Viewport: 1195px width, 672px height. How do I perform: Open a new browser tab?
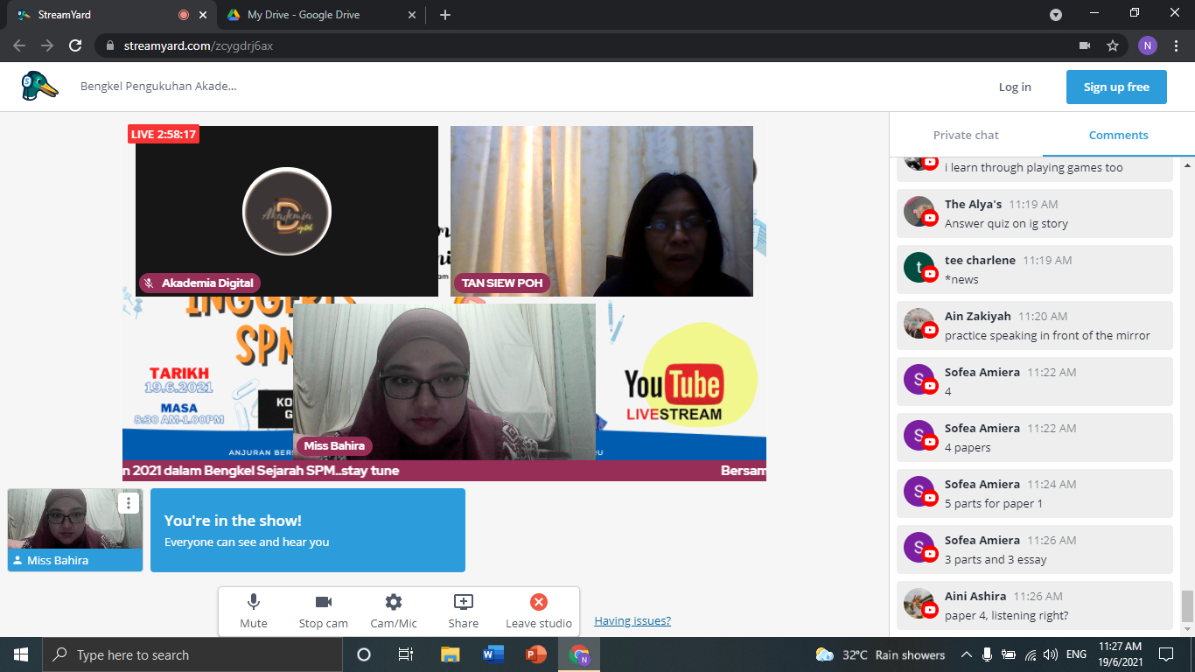(x=445, y=15)
